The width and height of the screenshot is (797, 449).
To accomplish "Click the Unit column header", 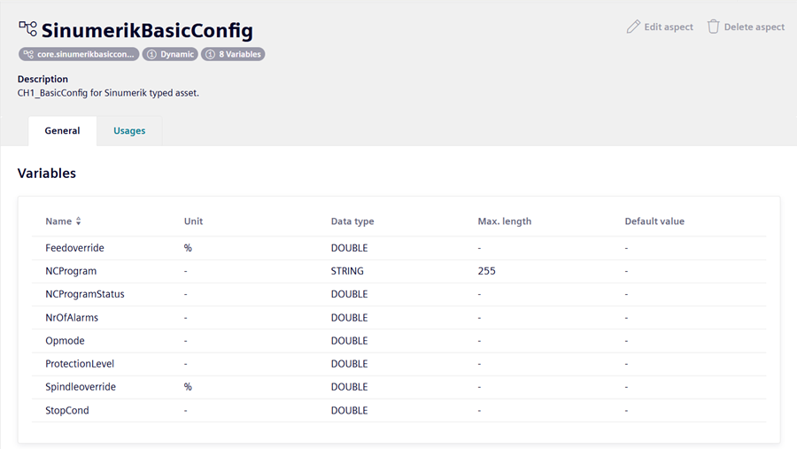I will 193,221.
